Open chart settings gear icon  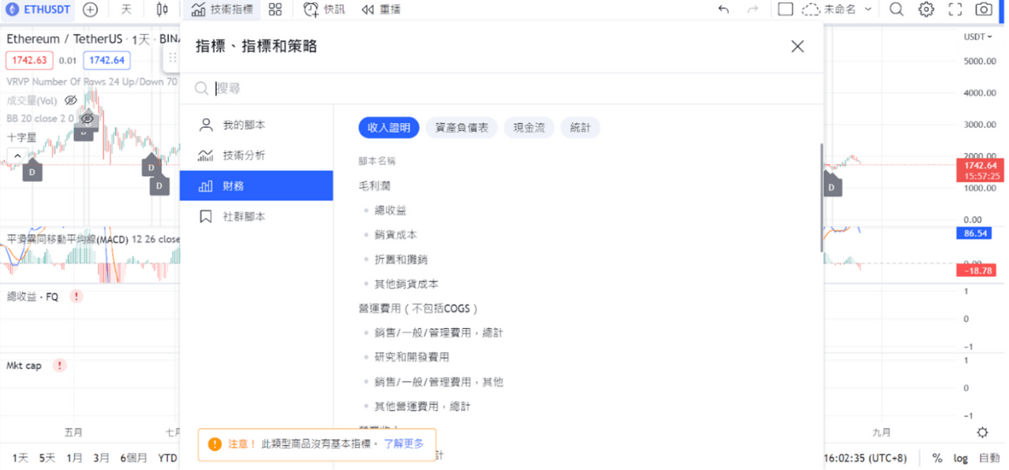(926, 9)
